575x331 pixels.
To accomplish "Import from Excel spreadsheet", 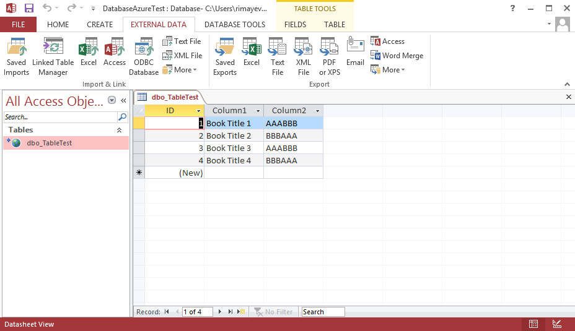I will 89,52.
